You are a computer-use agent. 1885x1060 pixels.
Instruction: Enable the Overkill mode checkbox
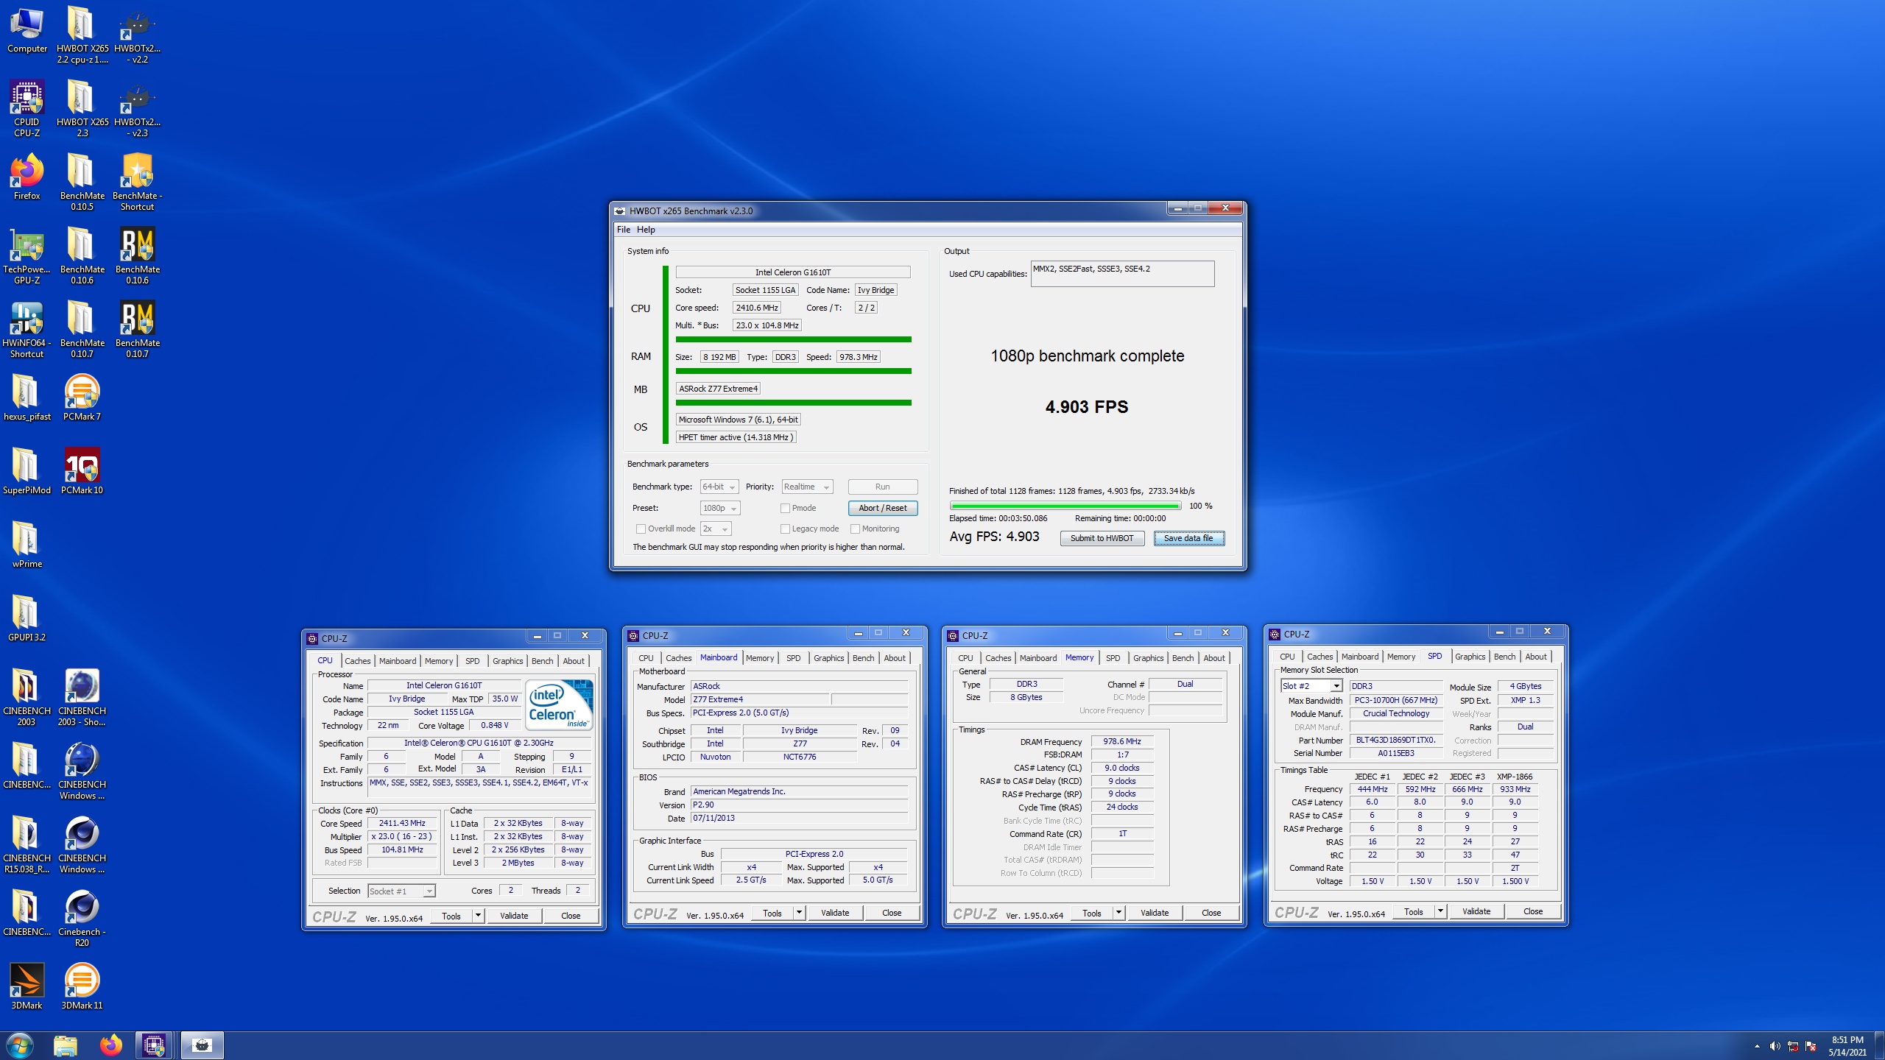pyautogui.click(x=641, y=529)
